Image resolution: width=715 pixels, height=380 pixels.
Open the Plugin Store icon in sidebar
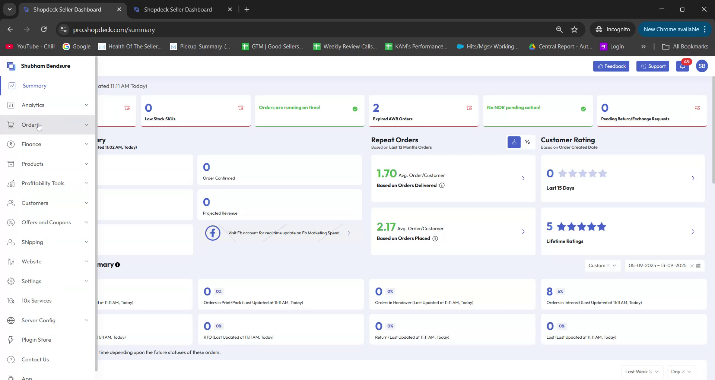pos(11,340)
